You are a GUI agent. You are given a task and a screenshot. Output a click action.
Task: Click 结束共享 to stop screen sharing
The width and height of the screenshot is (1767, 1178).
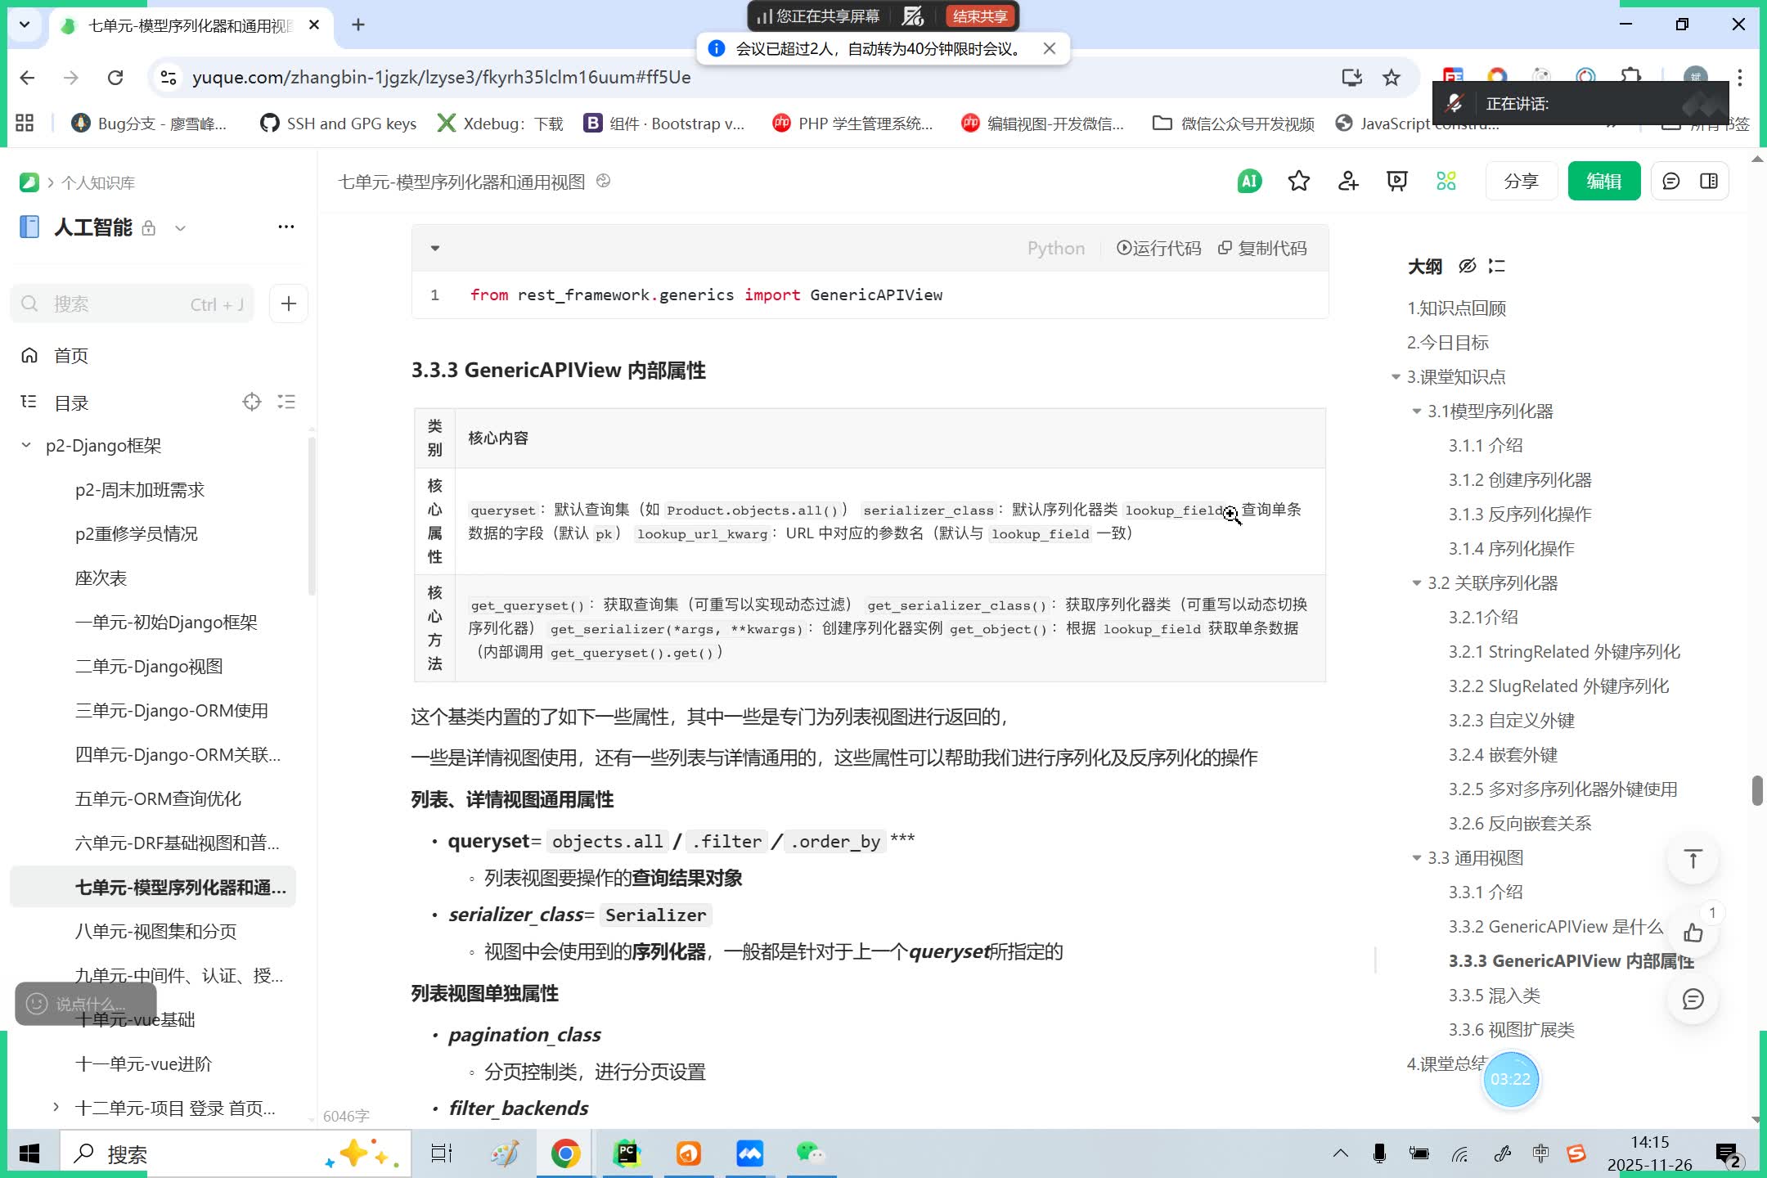point(979,16)
